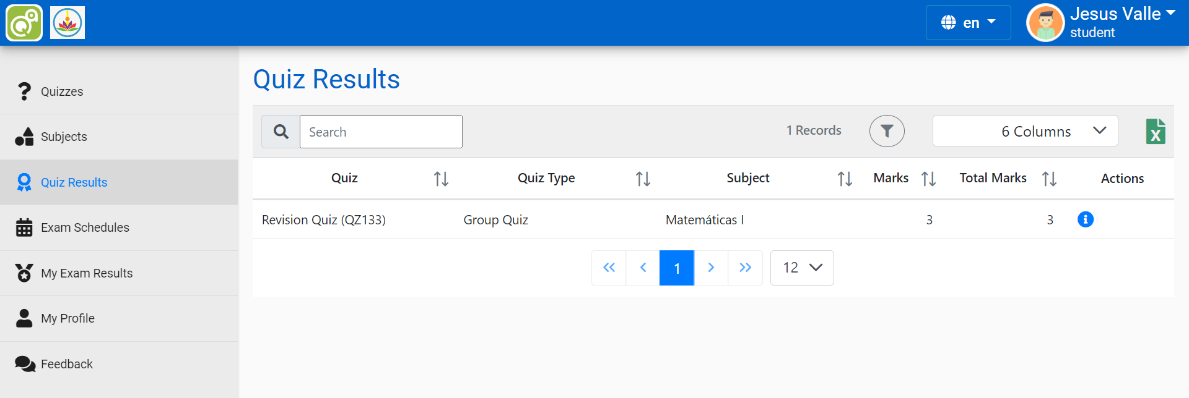The height and width of the screenshot is (398, 1189).
Task: Go to Exam Schedules menu item
Action: 85,227
